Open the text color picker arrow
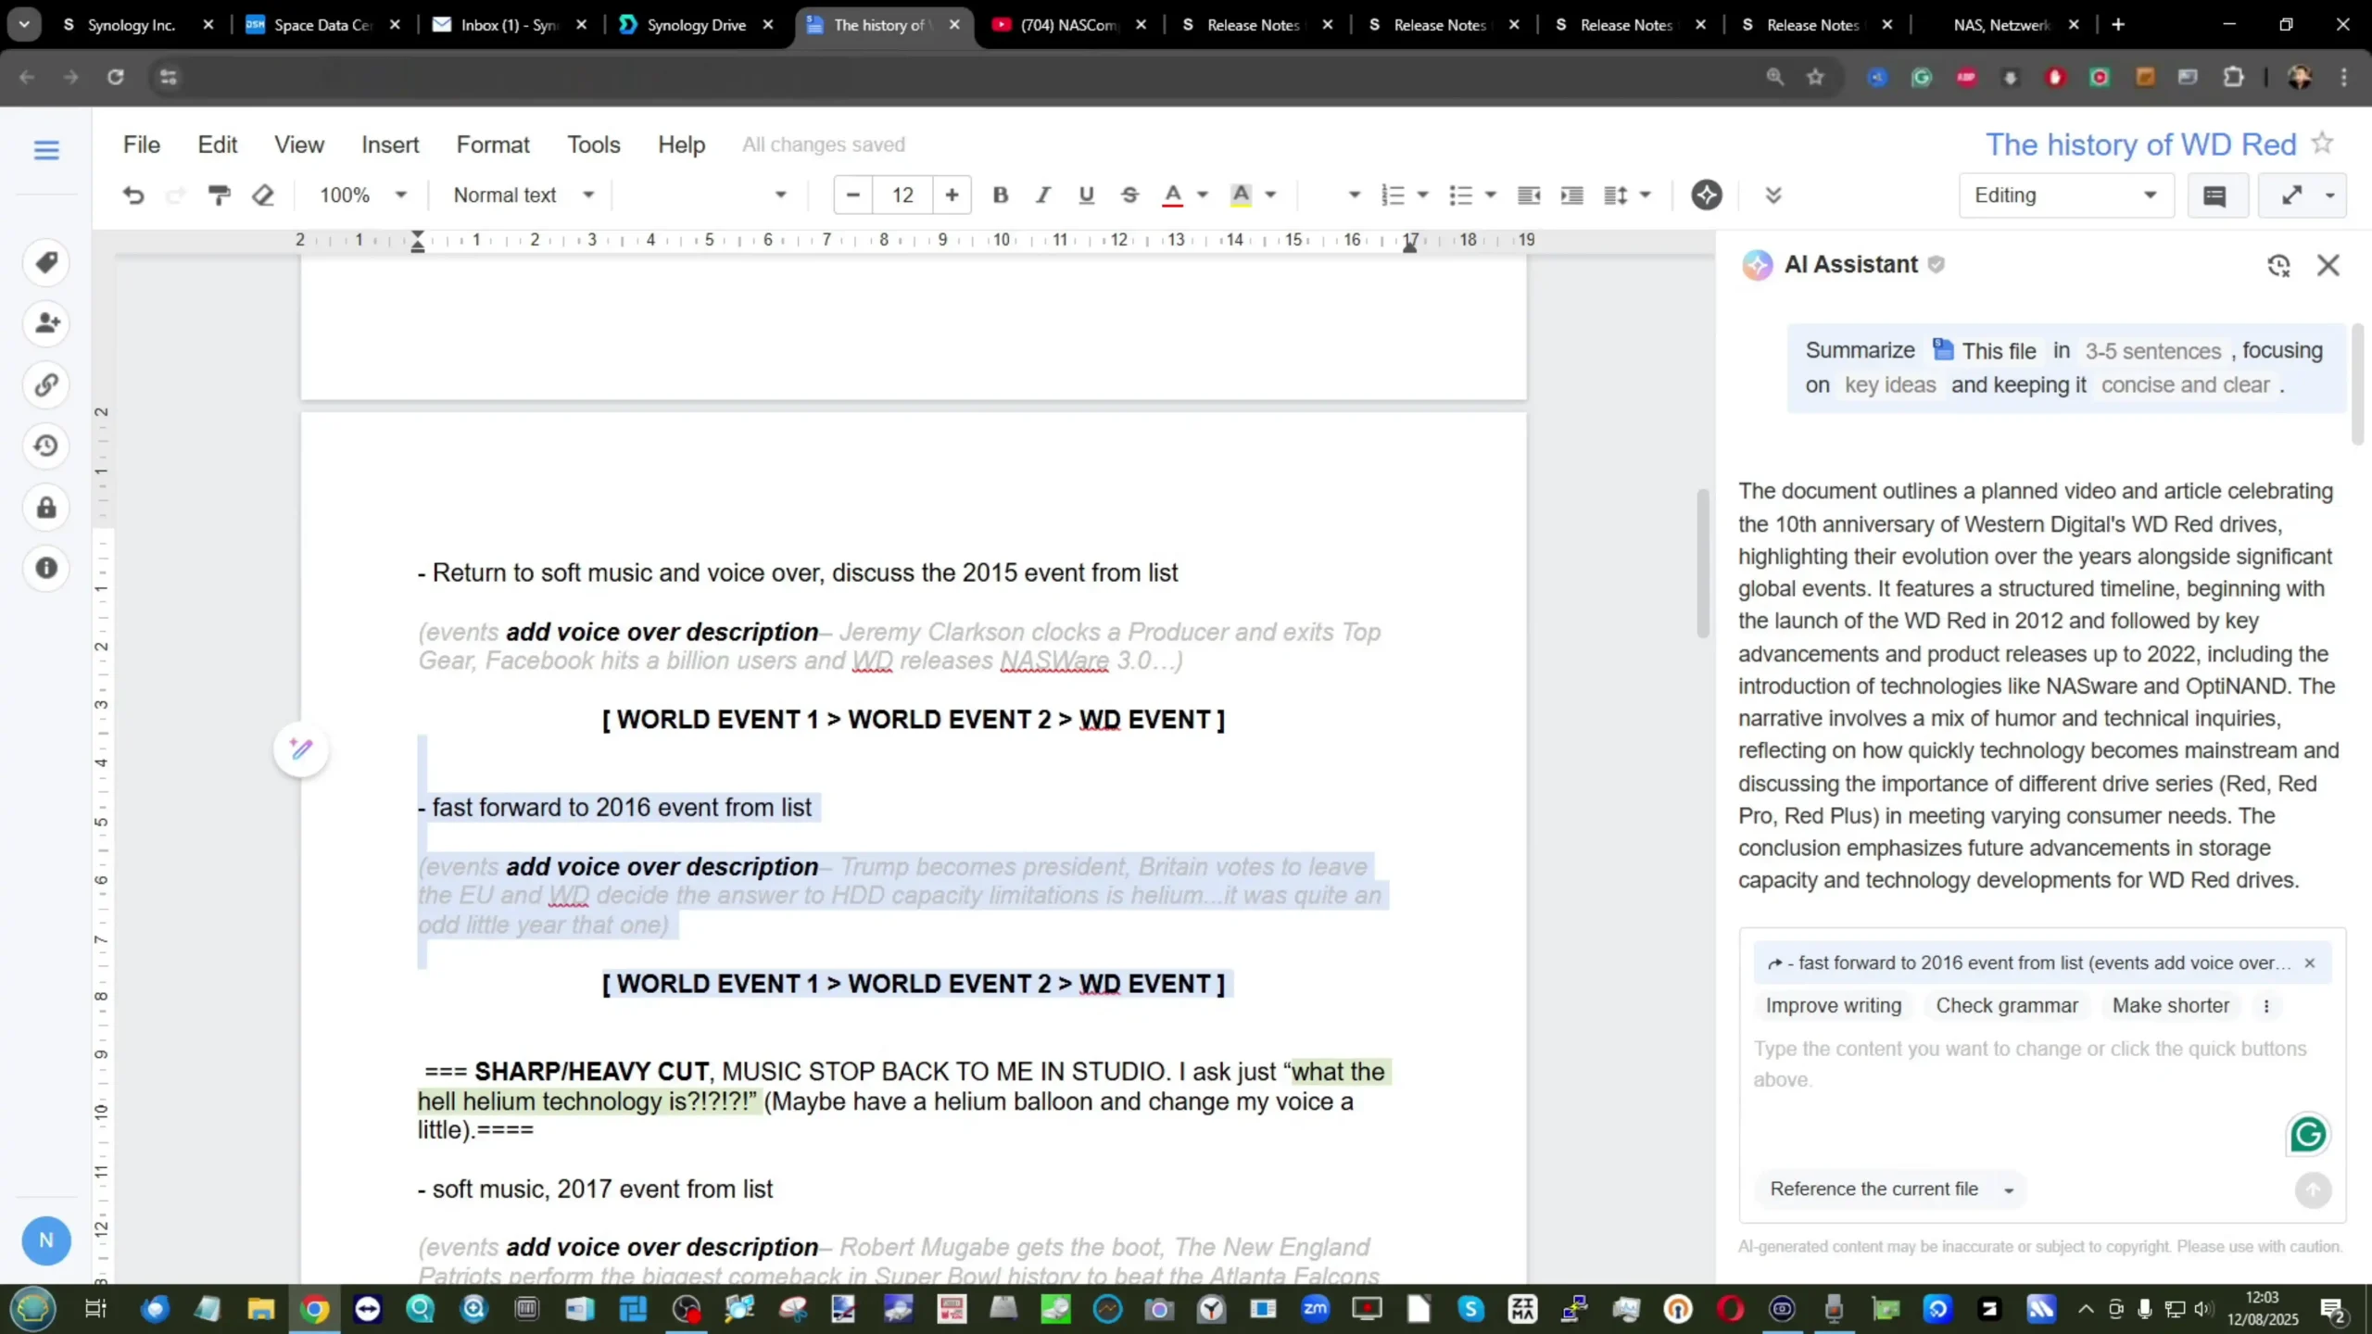The width and height of the screenshot is (2372, 1334). pyautogui.click(x=1203, y=195)
